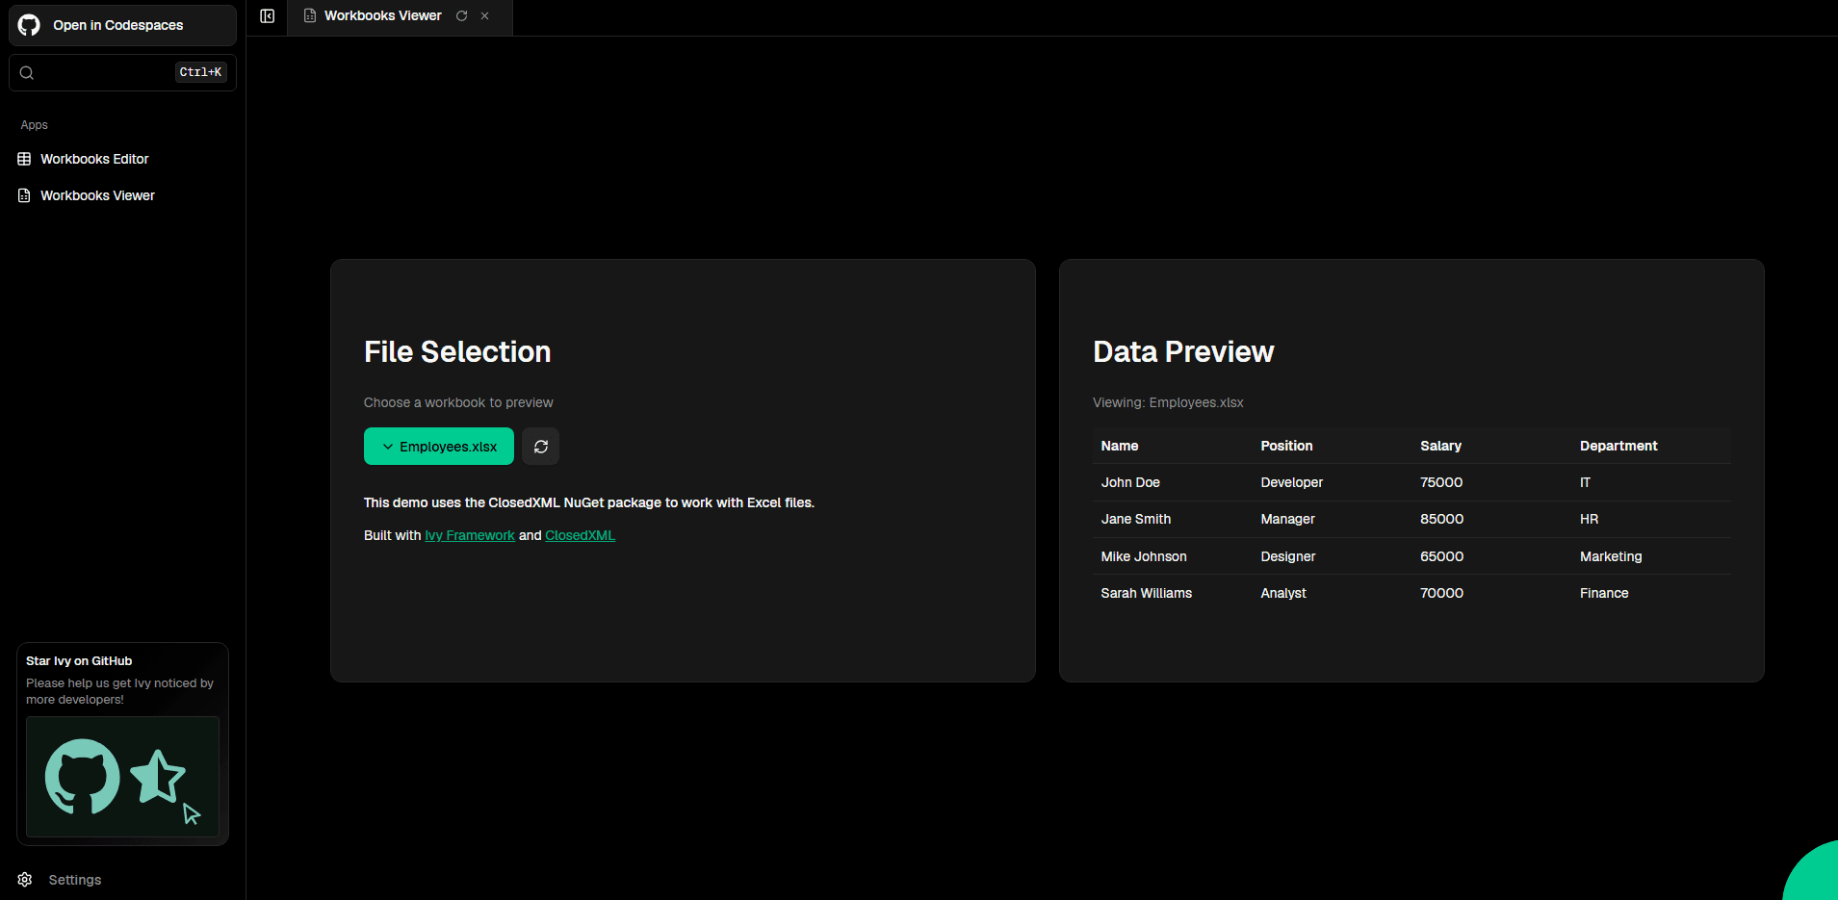Toggle the sidebar collapse icon

point(268,16)
